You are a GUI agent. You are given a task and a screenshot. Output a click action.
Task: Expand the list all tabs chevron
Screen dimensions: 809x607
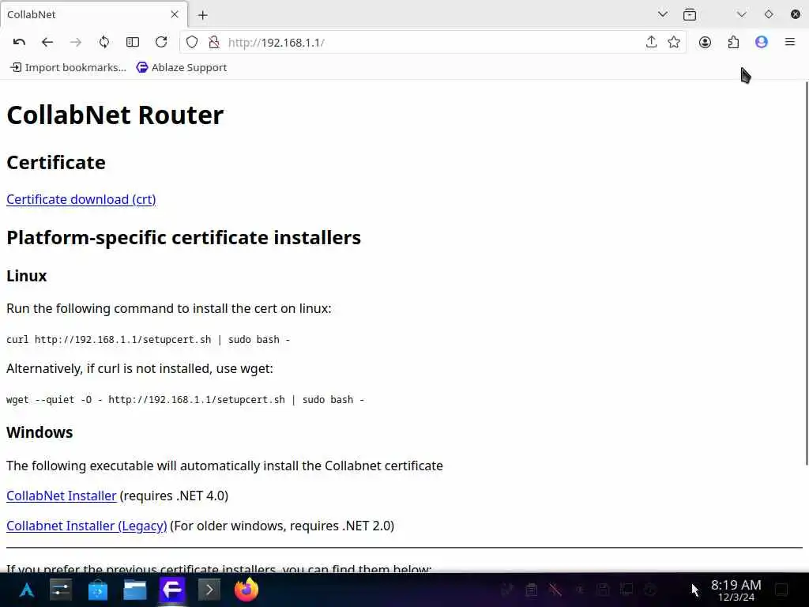[x=663, y=14]
